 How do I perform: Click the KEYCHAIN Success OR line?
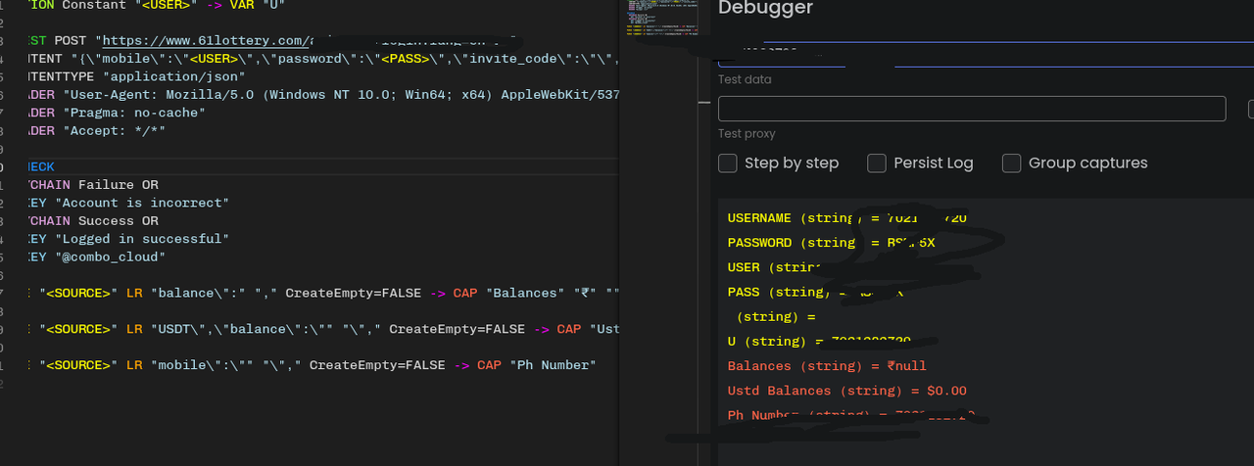(93, 220)
